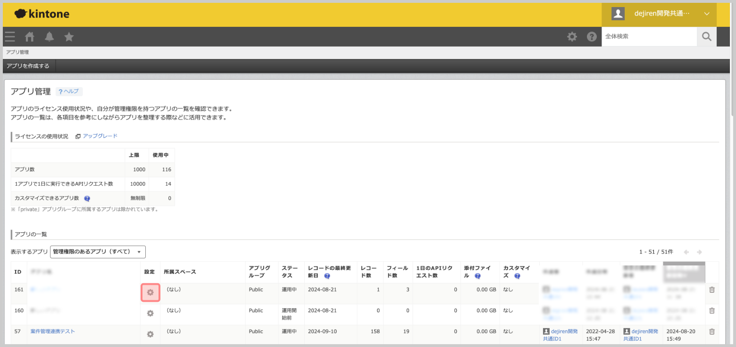This screenshot has width=736, height=347.
Task: Open the favorites star icon
Action: pyautogui.click(x=69, y=37)
